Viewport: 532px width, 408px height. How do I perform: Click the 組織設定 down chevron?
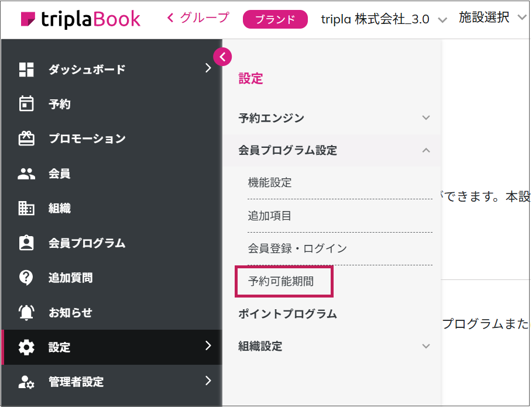click(426, 346)
